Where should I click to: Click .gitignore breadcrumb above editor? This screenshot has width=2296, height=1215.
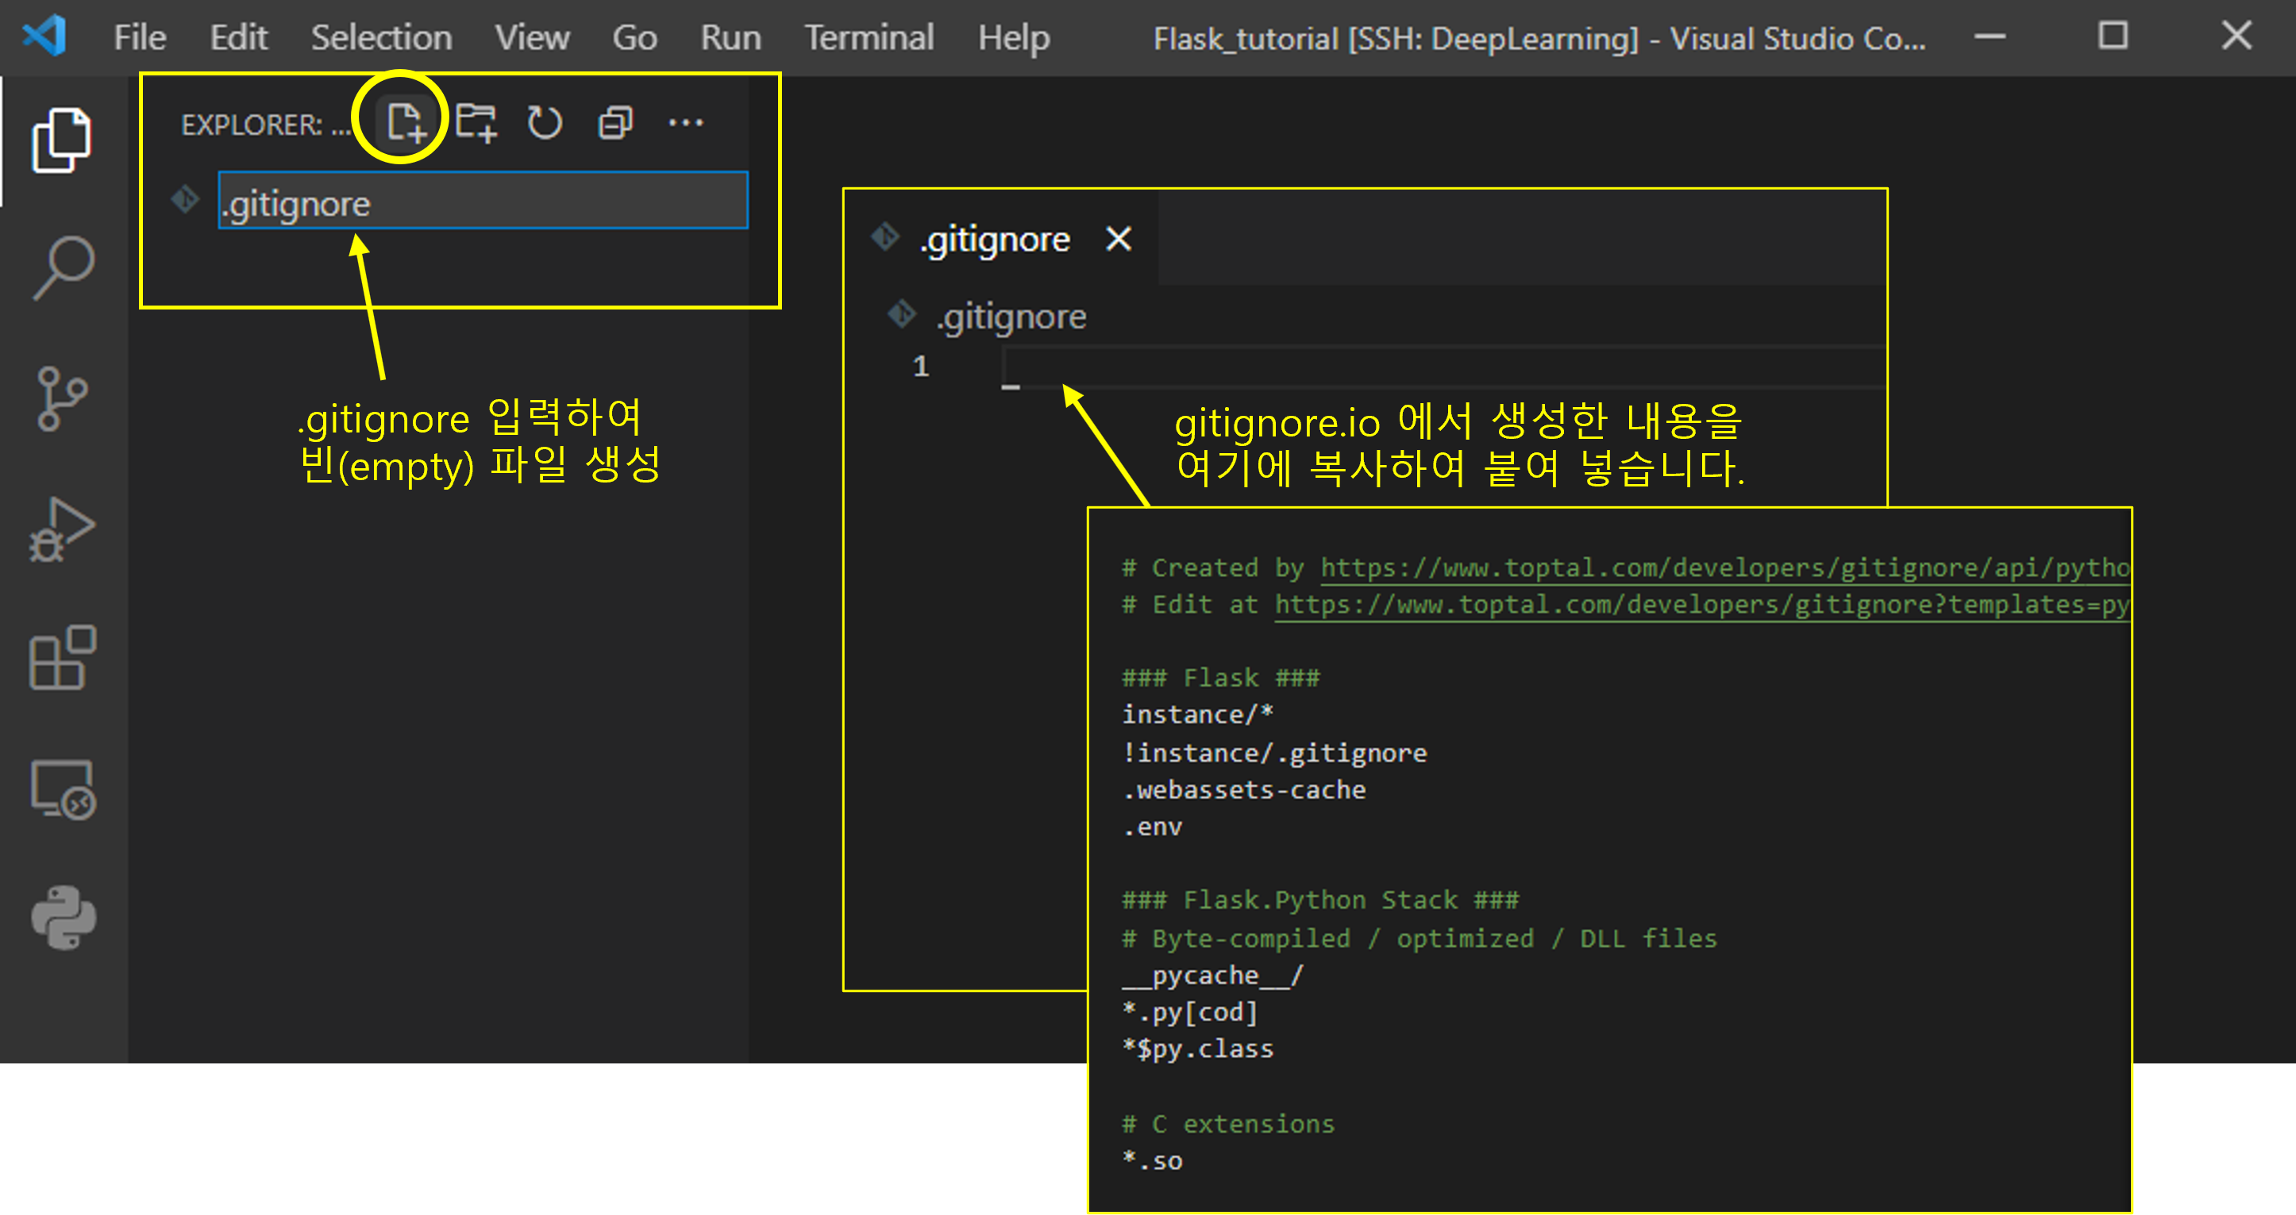(1010, 316)
